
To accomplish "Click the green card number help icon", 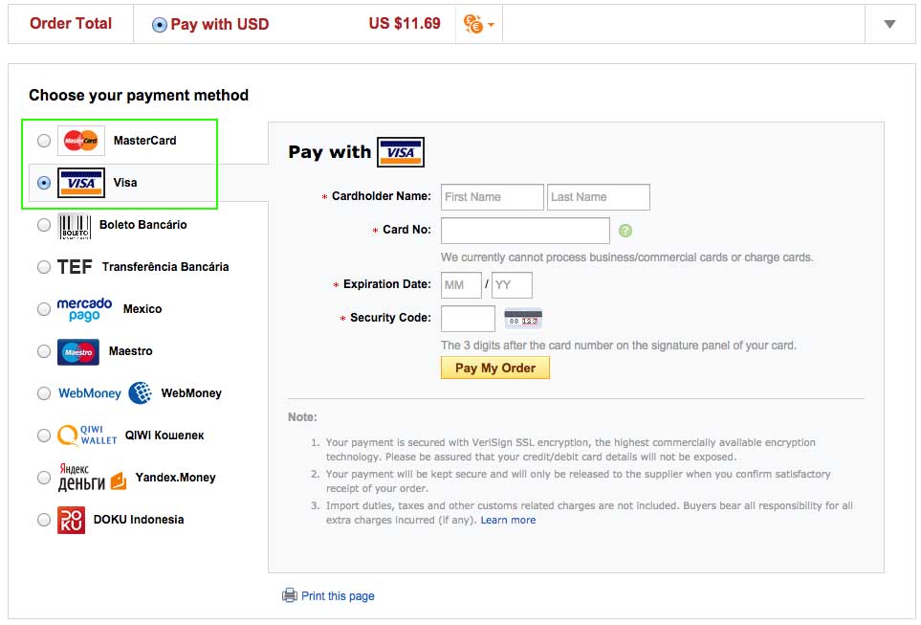I will coord(625,231).
